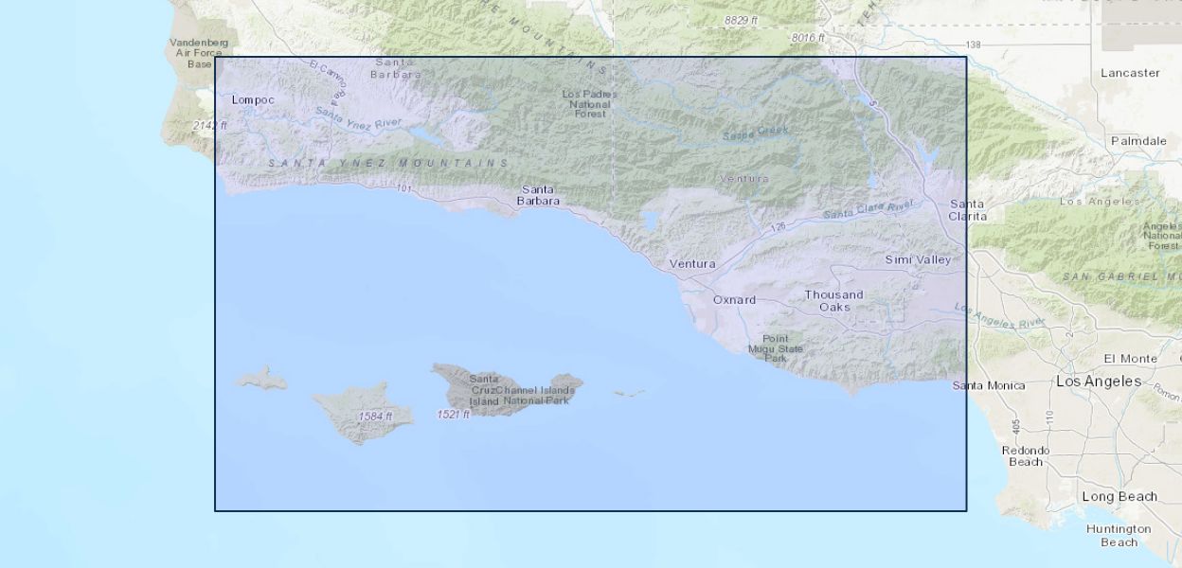Image resolution: width=1182 pixels, height=568 pixels.
Task: Click the Point Mugu State Park label
Action: tap(776, 349)
